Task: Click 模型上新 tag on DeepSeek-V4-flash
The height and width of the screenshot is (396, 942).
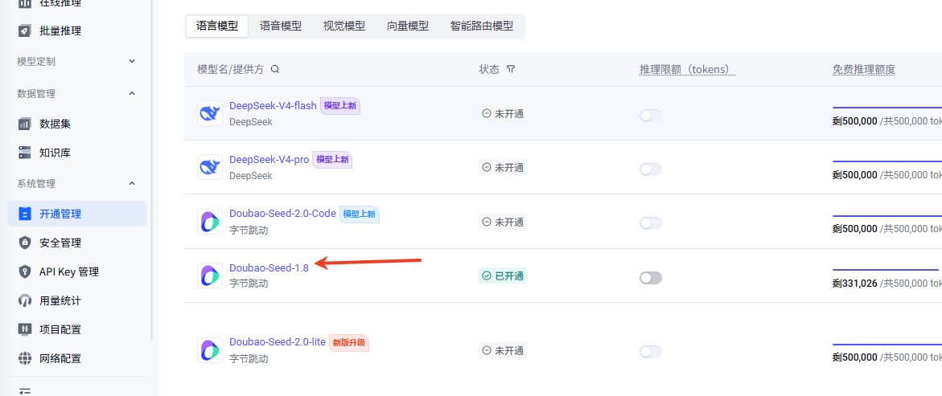Action: click(x=340, y=105)
